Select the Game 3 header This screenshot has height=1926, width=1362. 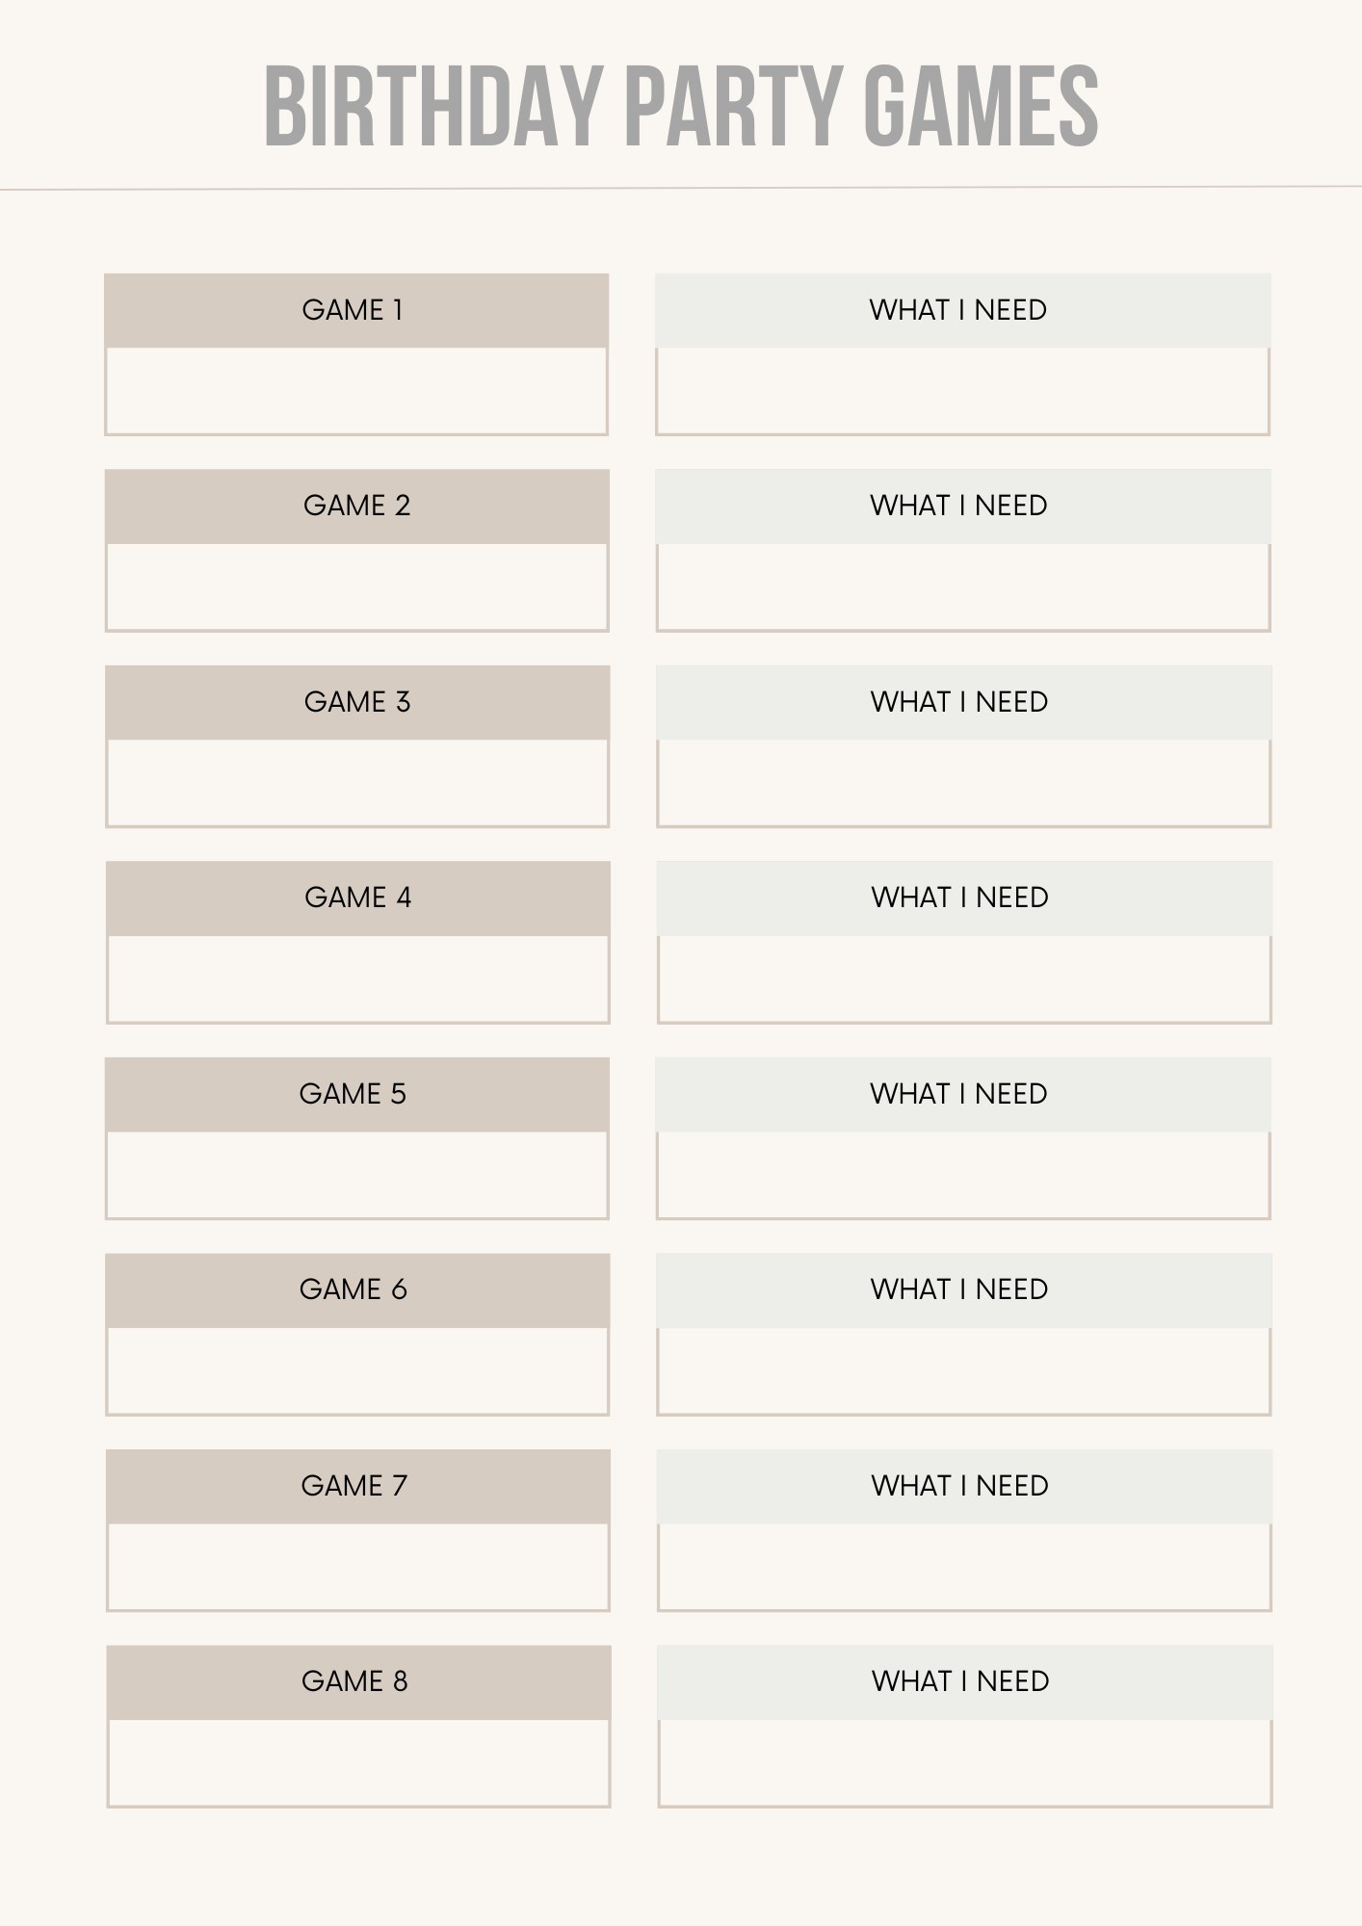(357, 702)
